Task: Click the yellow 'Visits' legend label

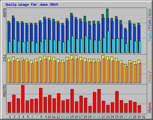Action: [150, 65]
